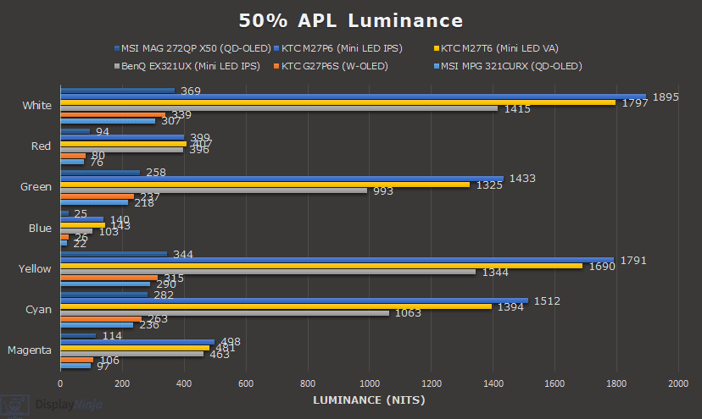Select legend label KTC G27P6S (W-OLED)
Image resolution: width=702 pixels, height=419 pixels.
point(335,66)
